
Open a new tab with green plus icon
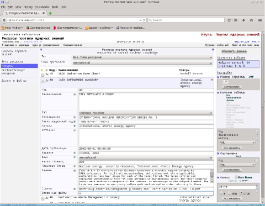50,13
